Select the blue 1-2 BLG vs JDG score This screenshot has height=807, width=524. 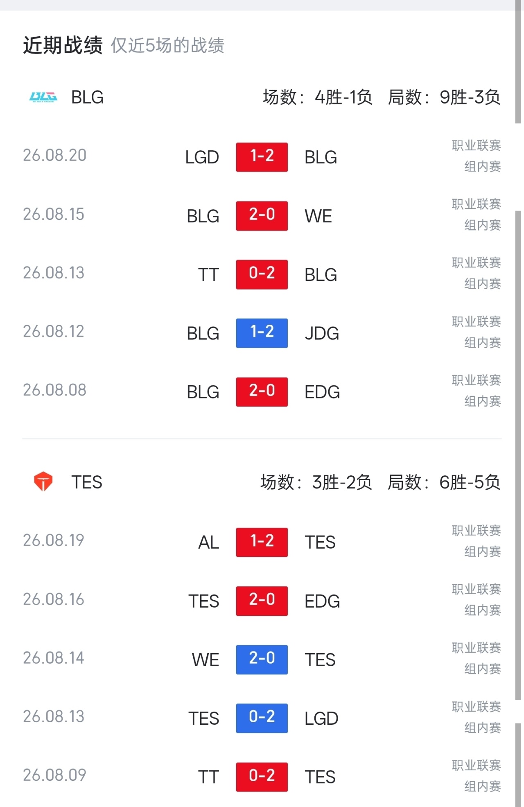[x=262, y=333]
